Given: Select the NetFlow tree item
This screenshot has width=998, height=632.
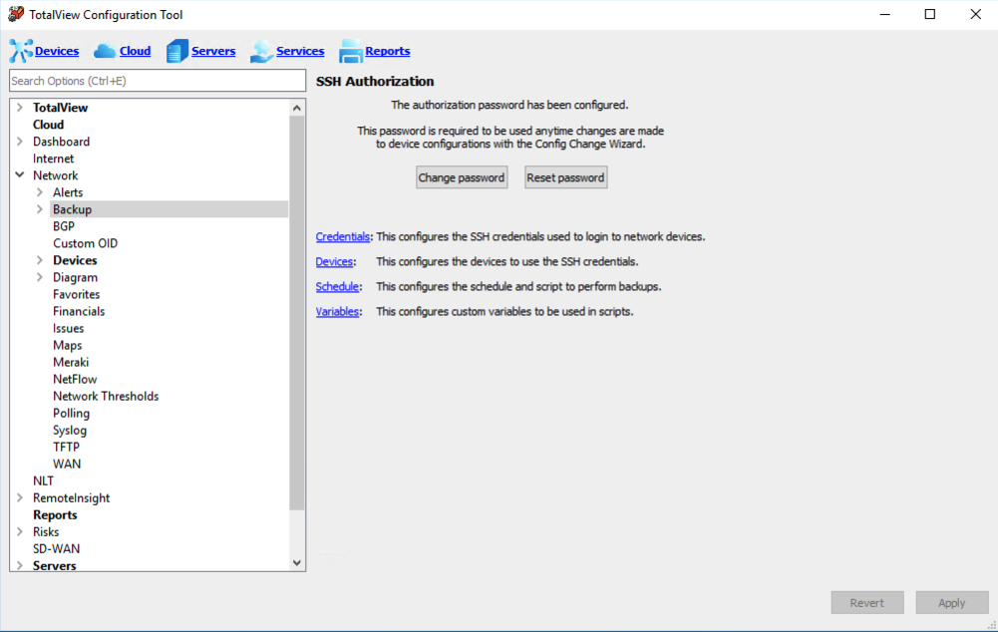Looking at the screenshot, I should [x=75, y=380].
